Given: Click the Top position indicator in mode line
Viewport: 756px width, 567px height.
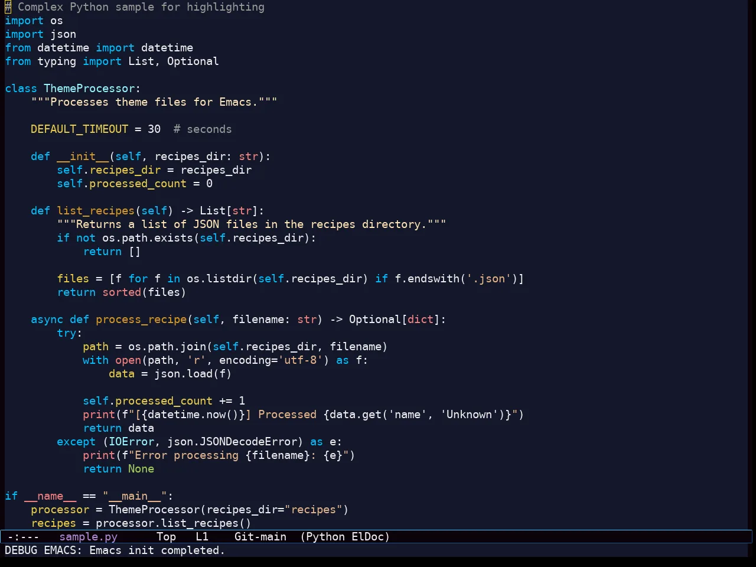Looking at the screenshot, I should click(167, 537).
